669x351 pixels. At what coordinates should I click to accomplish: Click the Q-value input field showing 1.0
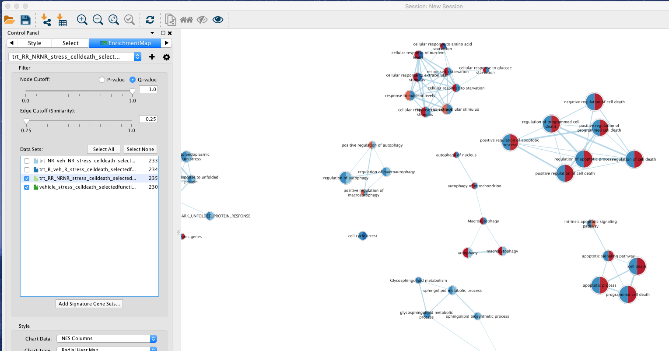[x=148, y=88]
